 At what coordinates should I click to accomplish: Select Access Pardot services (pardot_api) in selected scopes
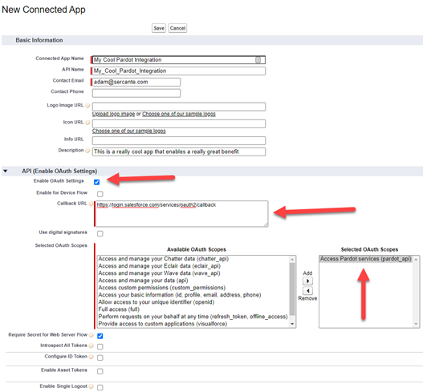coord(366,259)
